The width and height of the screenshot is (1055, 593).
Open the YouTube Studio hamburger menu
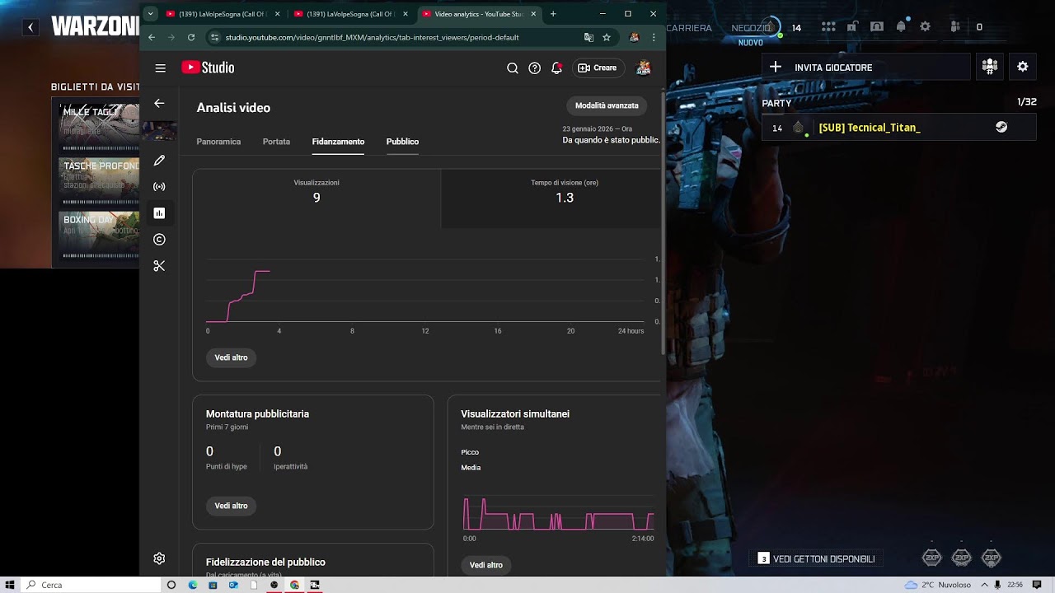[160, 68]
